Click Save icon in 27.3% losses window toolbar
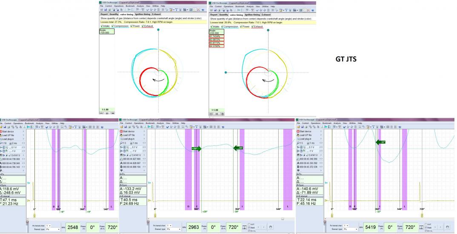Screen dimensions: 457x234 click(x=106, y=10)
